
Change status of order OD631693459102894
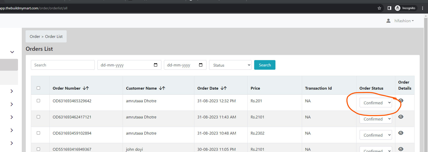[x=376, y=135]
